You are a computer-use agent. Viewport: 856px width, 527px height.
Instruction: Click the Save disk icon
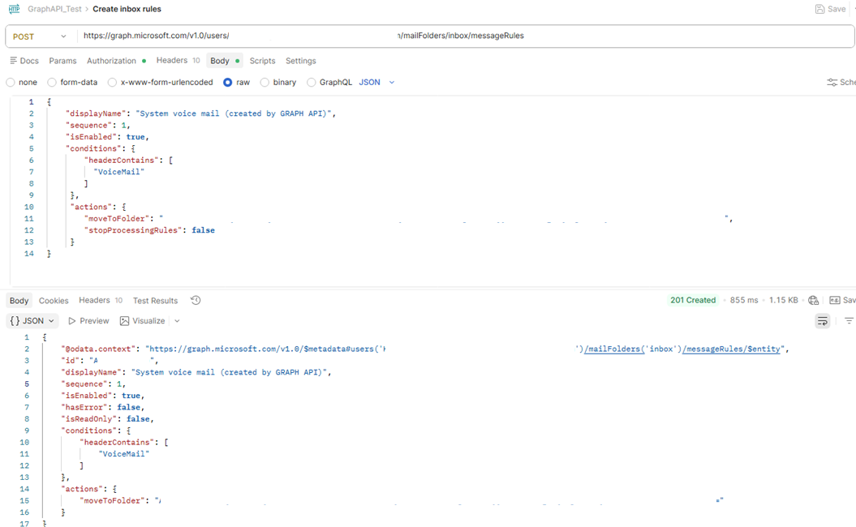tap(819, 9)
